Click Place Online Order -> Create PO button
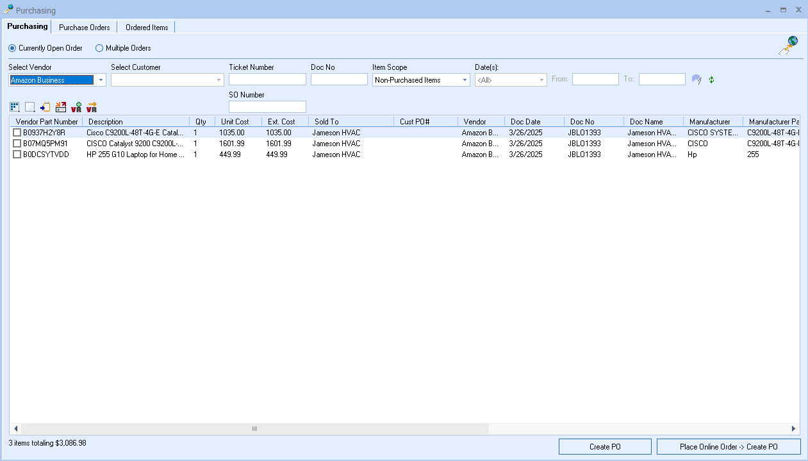The width and height of the screenshot is (808, 461). 729,447
